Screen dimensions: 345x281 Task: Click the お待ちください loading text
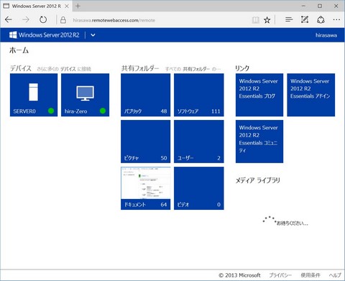293,224
